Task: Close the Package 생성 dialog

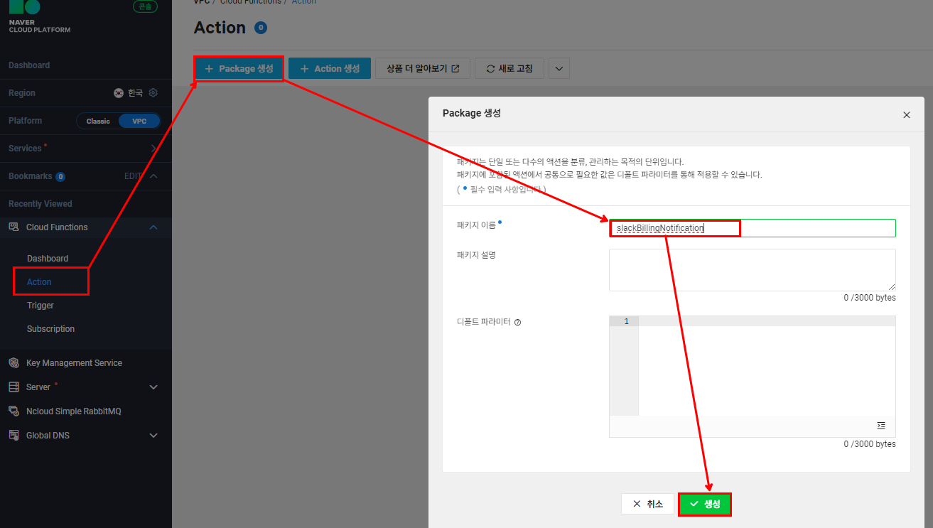Action: (x=906, y=114)
